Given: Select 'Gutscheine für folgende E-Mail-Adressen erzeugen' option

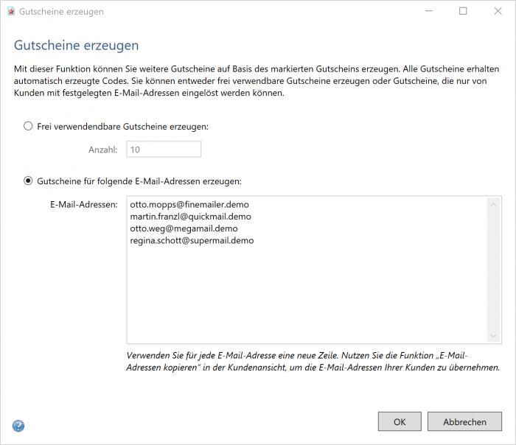Looking at the screenshot, I should point(29,181).
